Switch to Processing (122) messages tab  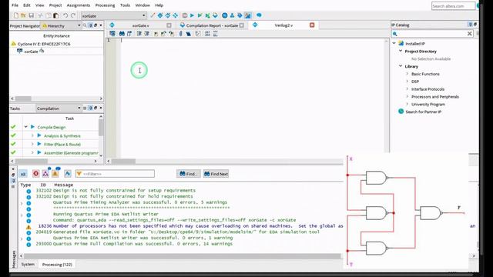57,265
